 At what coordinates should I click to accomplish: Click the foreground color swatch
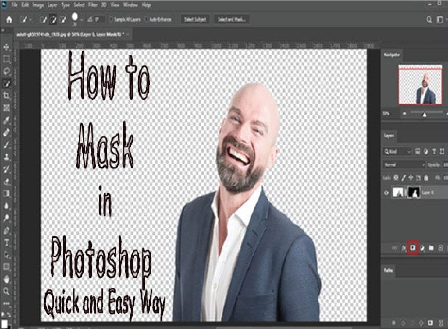tap(4, 324)
